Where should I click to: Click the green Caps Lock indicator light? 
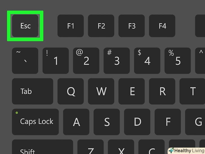coord(17,113)
